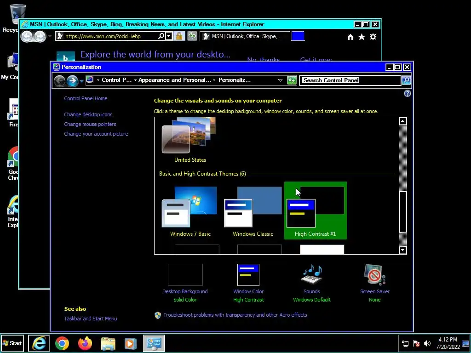
Task: Click the network tray icon
Action: pos(405,343)
